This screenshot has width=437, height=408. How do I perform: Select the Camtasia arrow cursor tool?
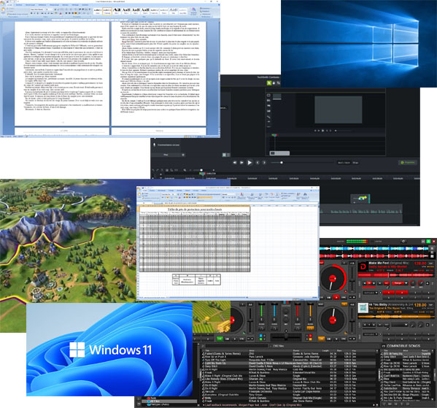tap(269, 82)
